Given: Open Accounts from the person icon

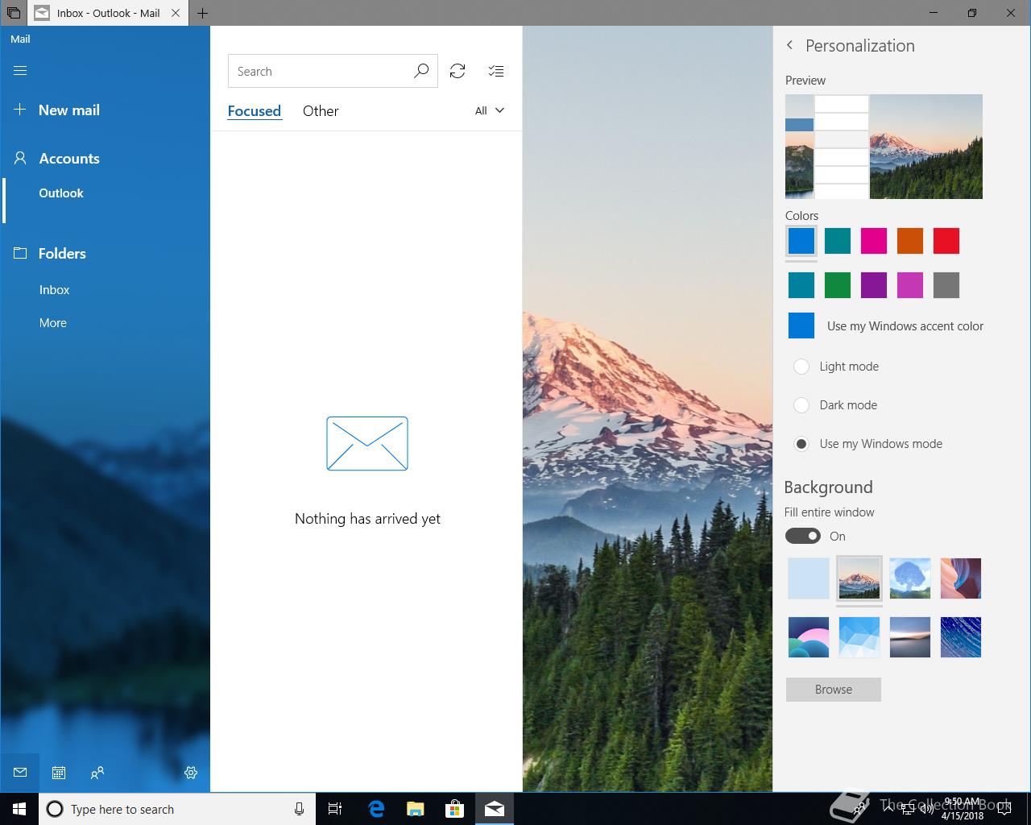Looking at the screenshot, I should [x=20, y=158].
